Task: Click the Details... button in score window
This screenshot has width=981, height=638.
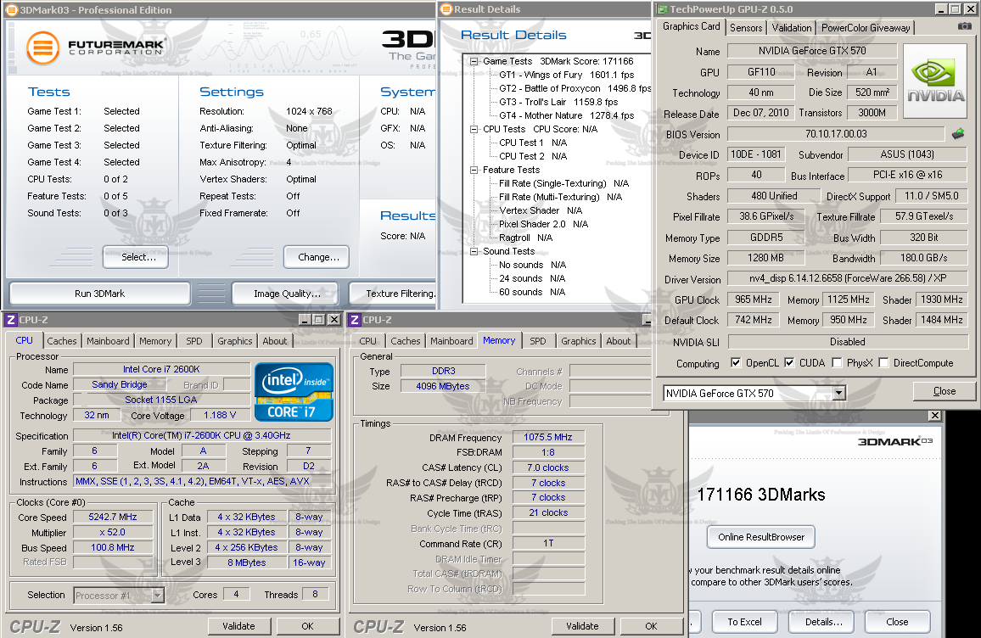Action: point(821,622)
